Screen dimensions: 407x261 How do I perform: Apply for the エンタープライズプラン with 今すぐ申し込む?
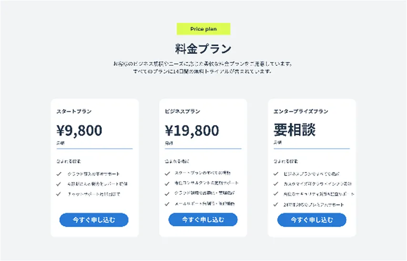[312, 220]
